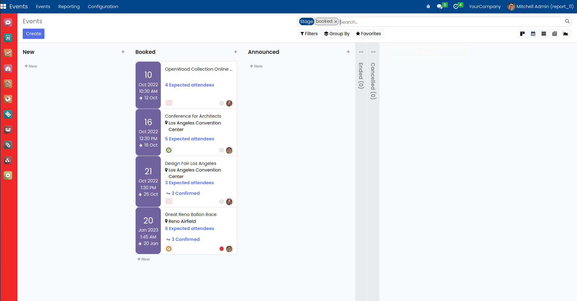The image size is (577, 301).
Task: Click red state dot on Great Reno Ballon Race
Action: (221, 249)
